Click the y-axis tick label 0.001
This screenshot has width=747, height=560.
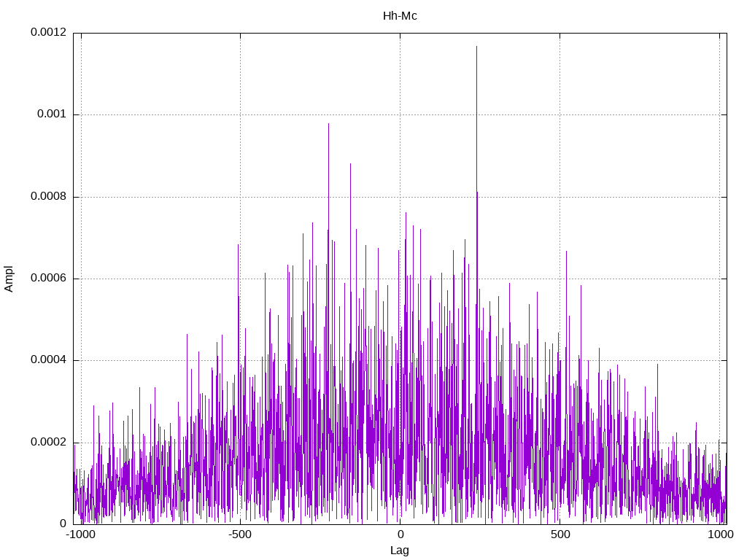coord(52,114)
